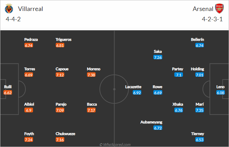
Task: Click Lacazette's player name
Action: pyautogui.click(x=133, y=87)
